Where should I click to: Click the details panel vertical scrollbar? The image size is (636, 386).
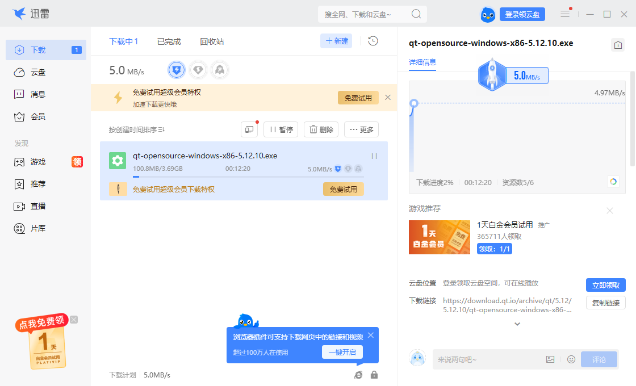(x=632, y=119)
